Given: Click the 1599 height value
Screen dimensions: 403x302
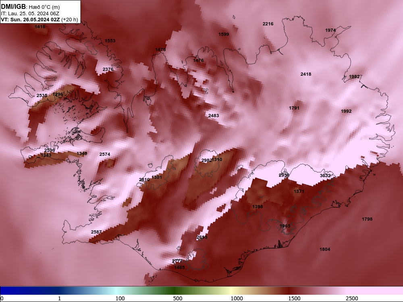Looking at the screenshot, I should 224,34.
